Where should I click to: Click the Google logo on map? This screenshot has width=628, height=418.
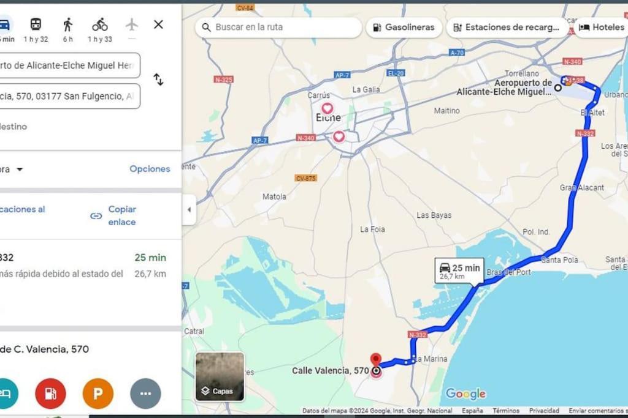point(466,394)
